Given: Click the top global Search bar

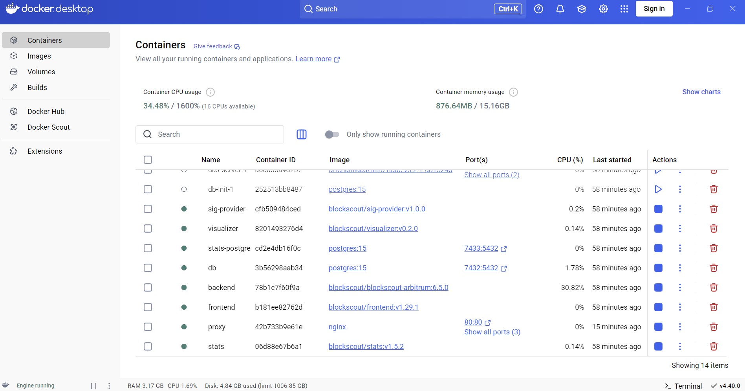Looking at the screenshot, I should [x=413, y=9].
